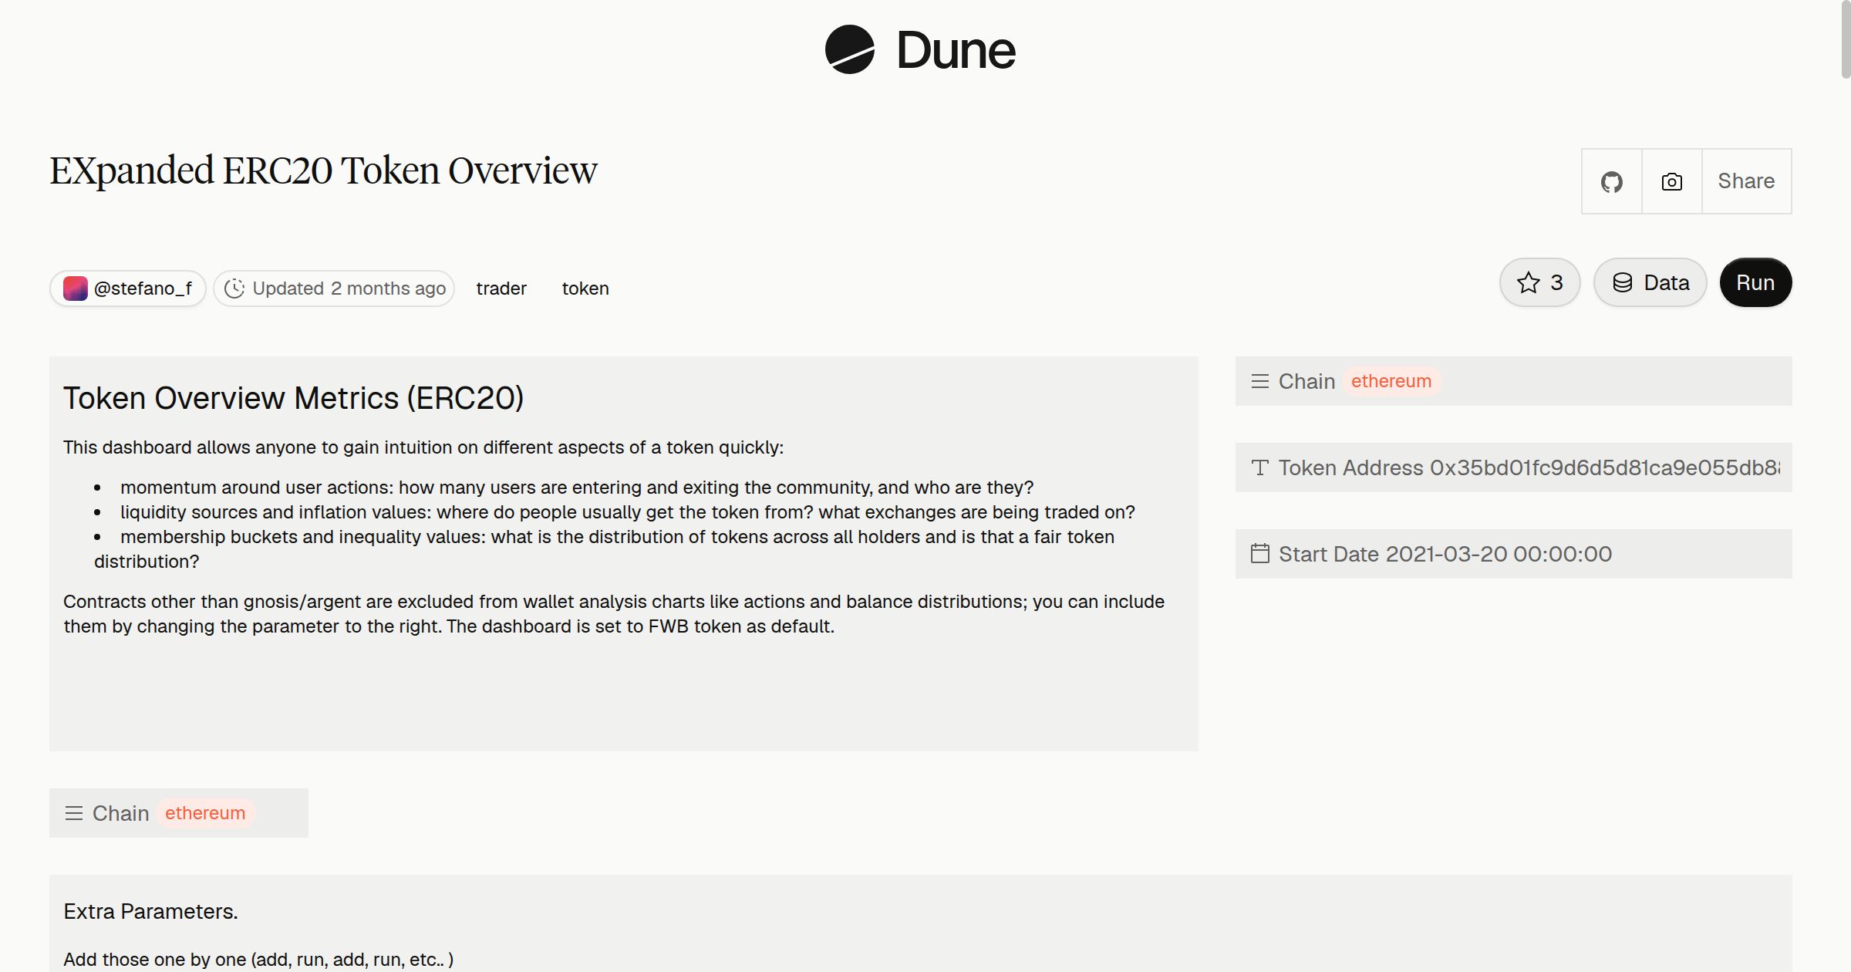Viewport: 1851px width, 972px height.
Task: Click the clock icon in the Updated badge
Action: coord(234,289)
